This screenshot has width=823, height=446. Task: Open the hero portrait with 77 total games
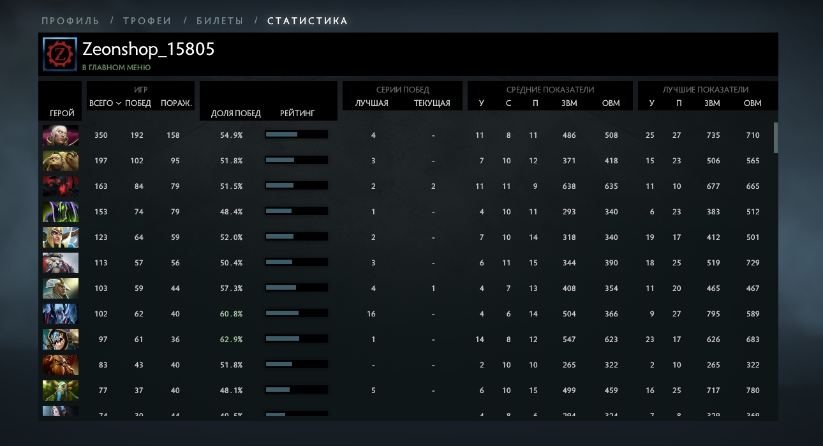[x=61, y=390]
